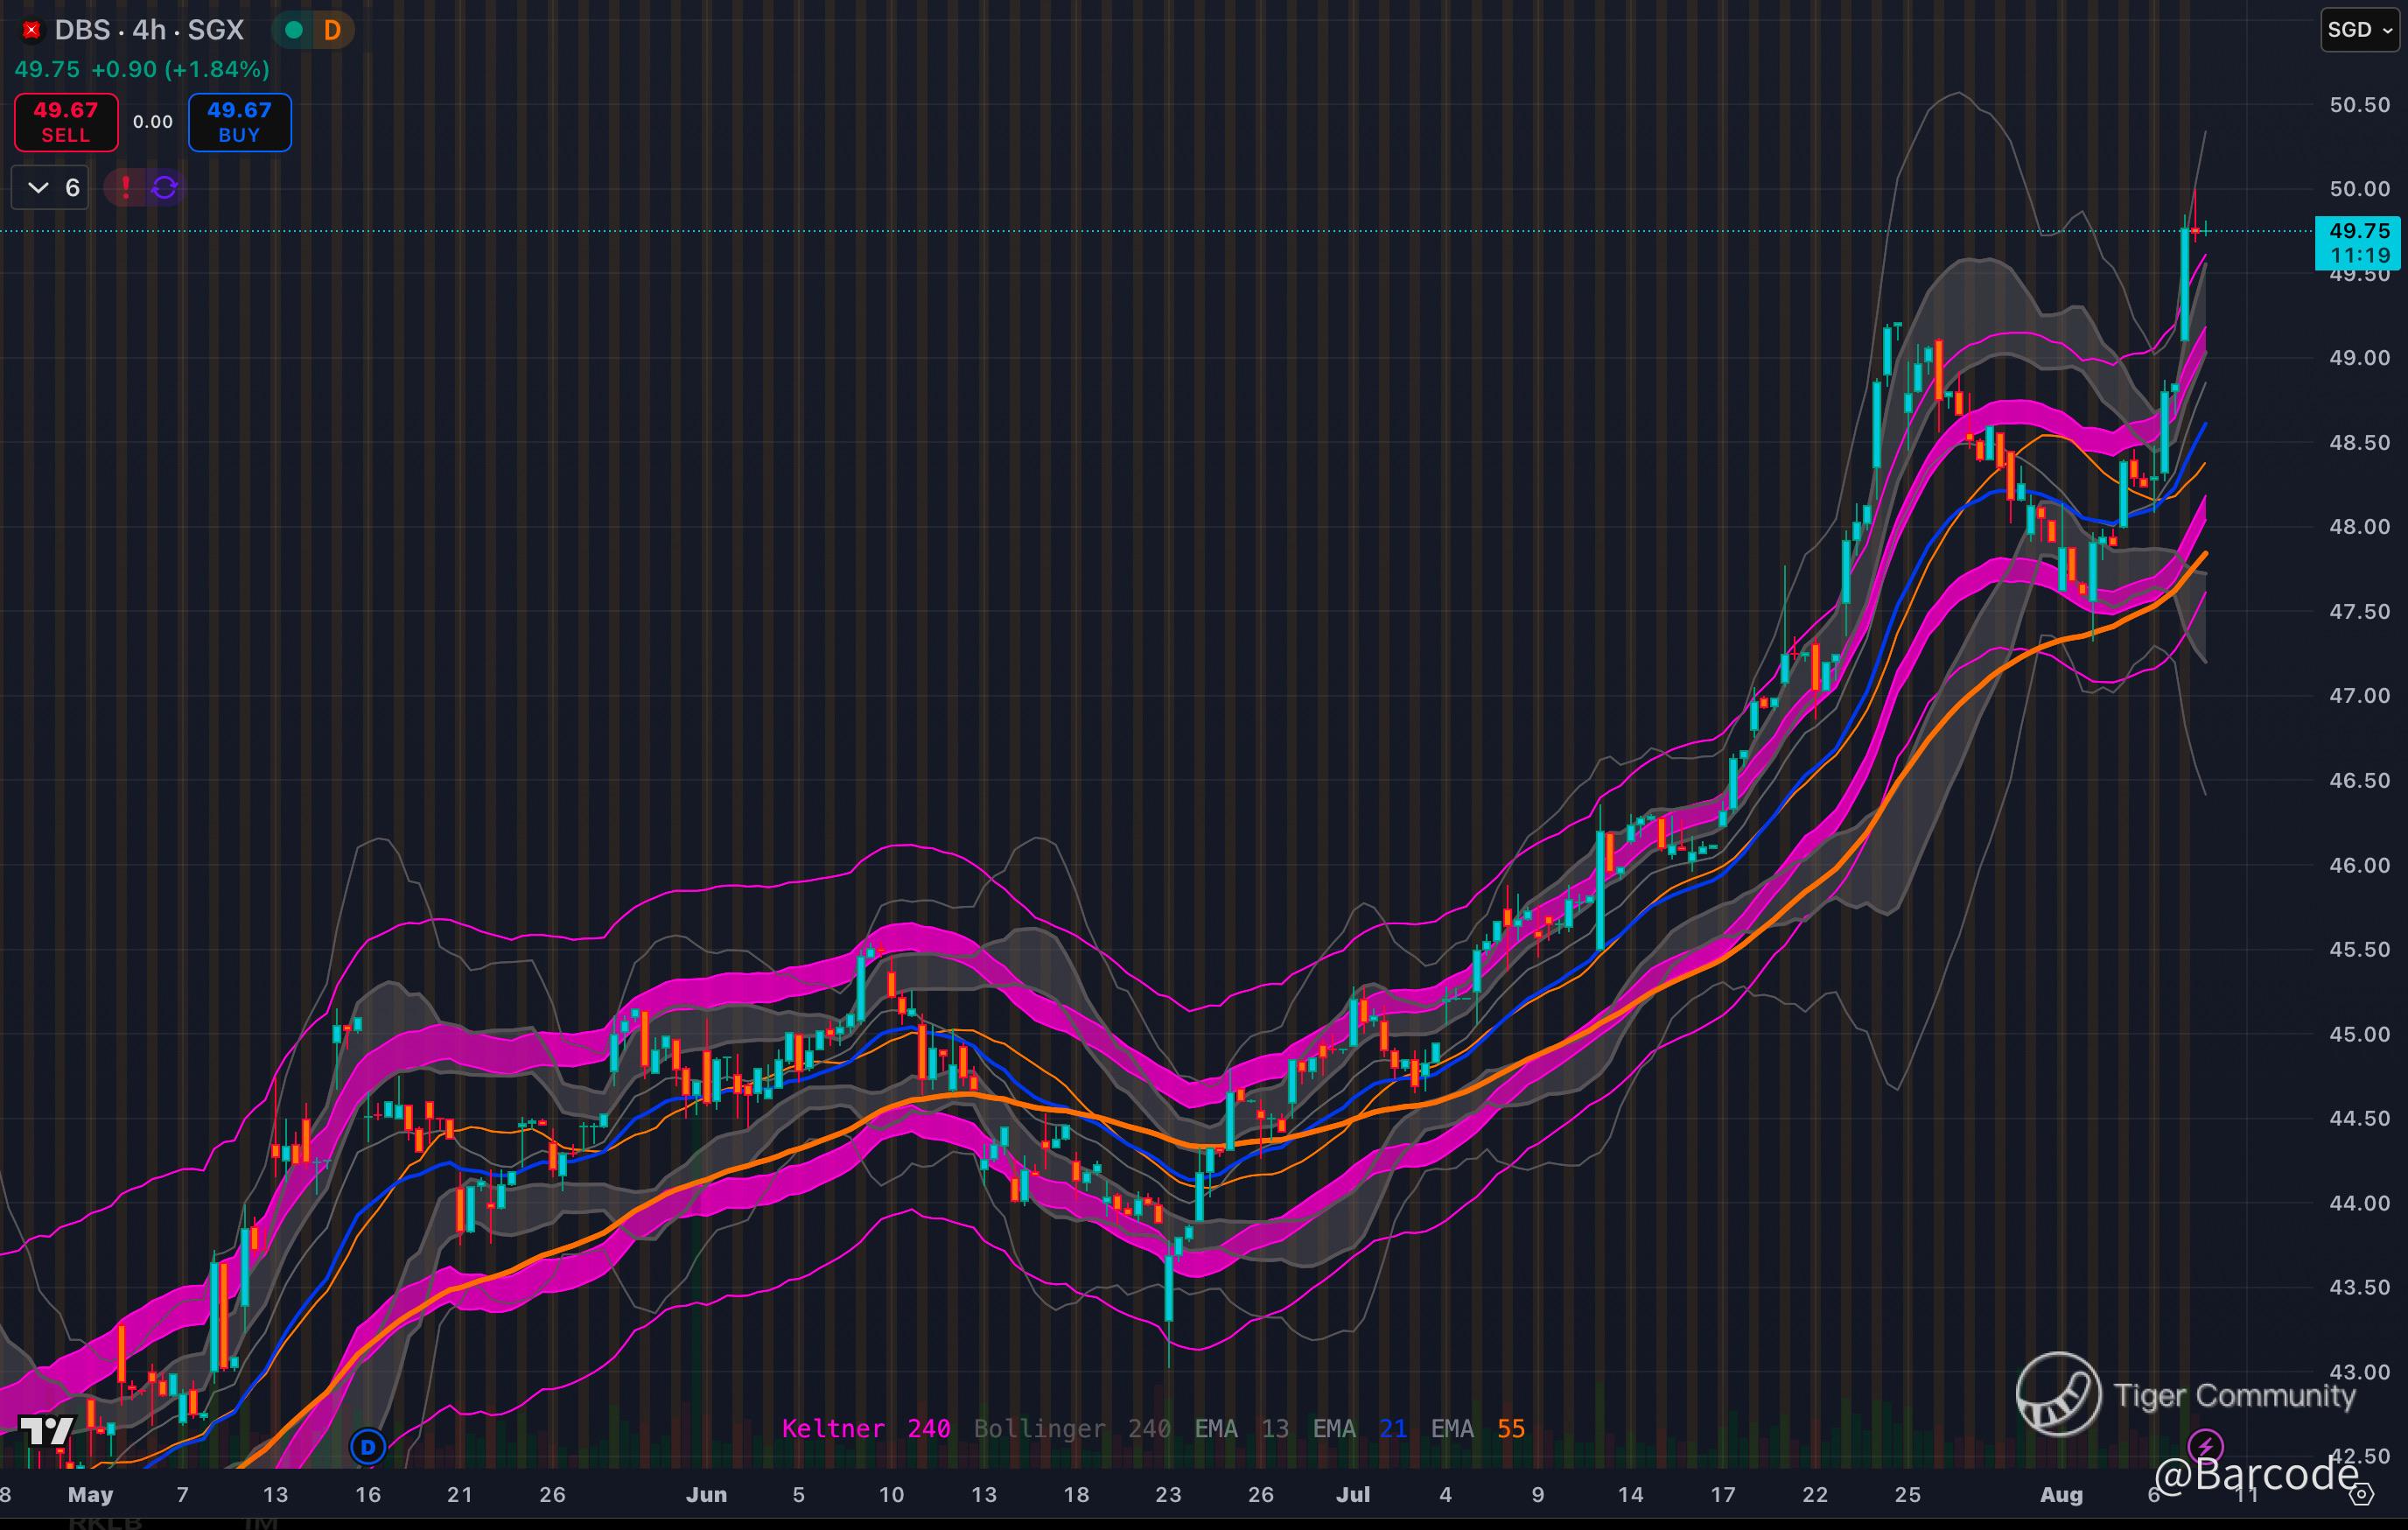
Task: Expand the collapsed indicator legend showing 6
Action: 50,187
